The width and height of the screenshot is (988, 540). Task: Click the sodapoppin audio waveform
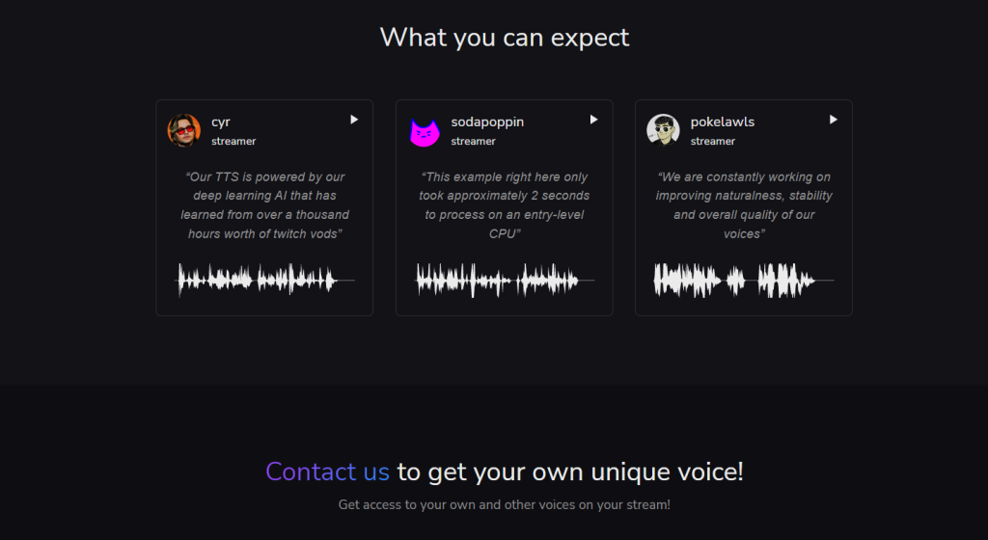coord(504,281)
